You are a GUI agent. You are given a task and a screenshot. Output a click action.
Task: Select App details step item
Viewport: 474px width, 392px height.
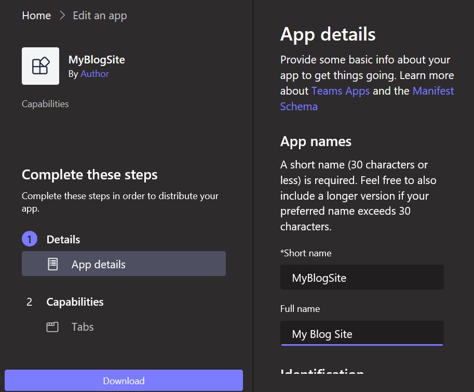(124, 264)
